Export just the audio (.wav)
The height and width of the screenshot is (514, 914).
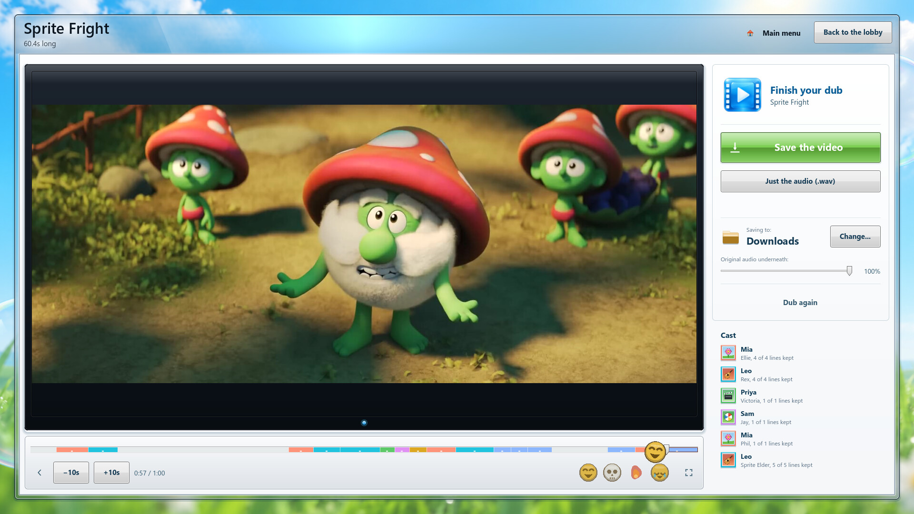coord(801,181)
